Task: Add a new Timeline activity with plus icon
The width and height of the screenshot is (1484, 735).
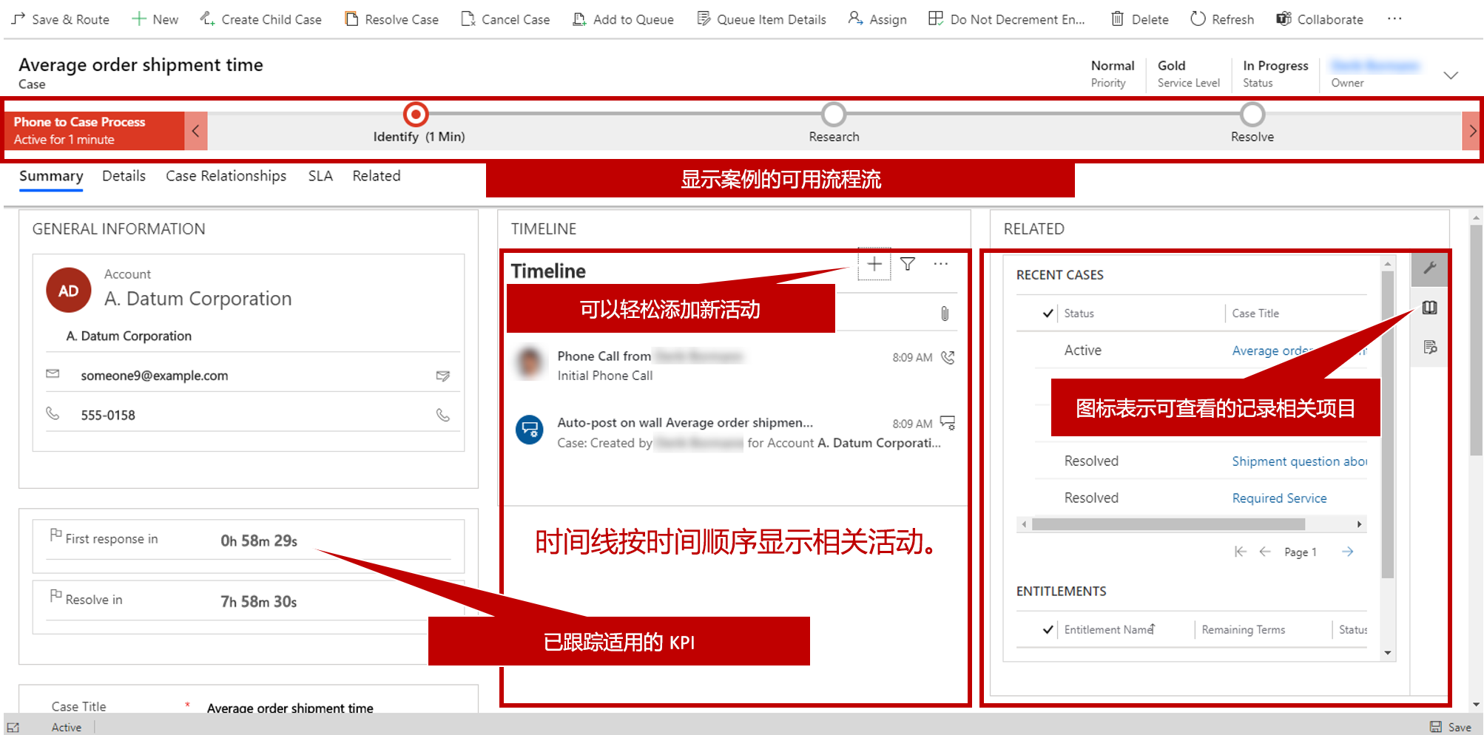Action: 874,264
